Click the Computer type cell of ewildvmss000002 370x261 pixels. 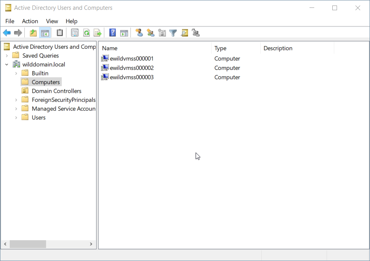[x=227, y=68]
